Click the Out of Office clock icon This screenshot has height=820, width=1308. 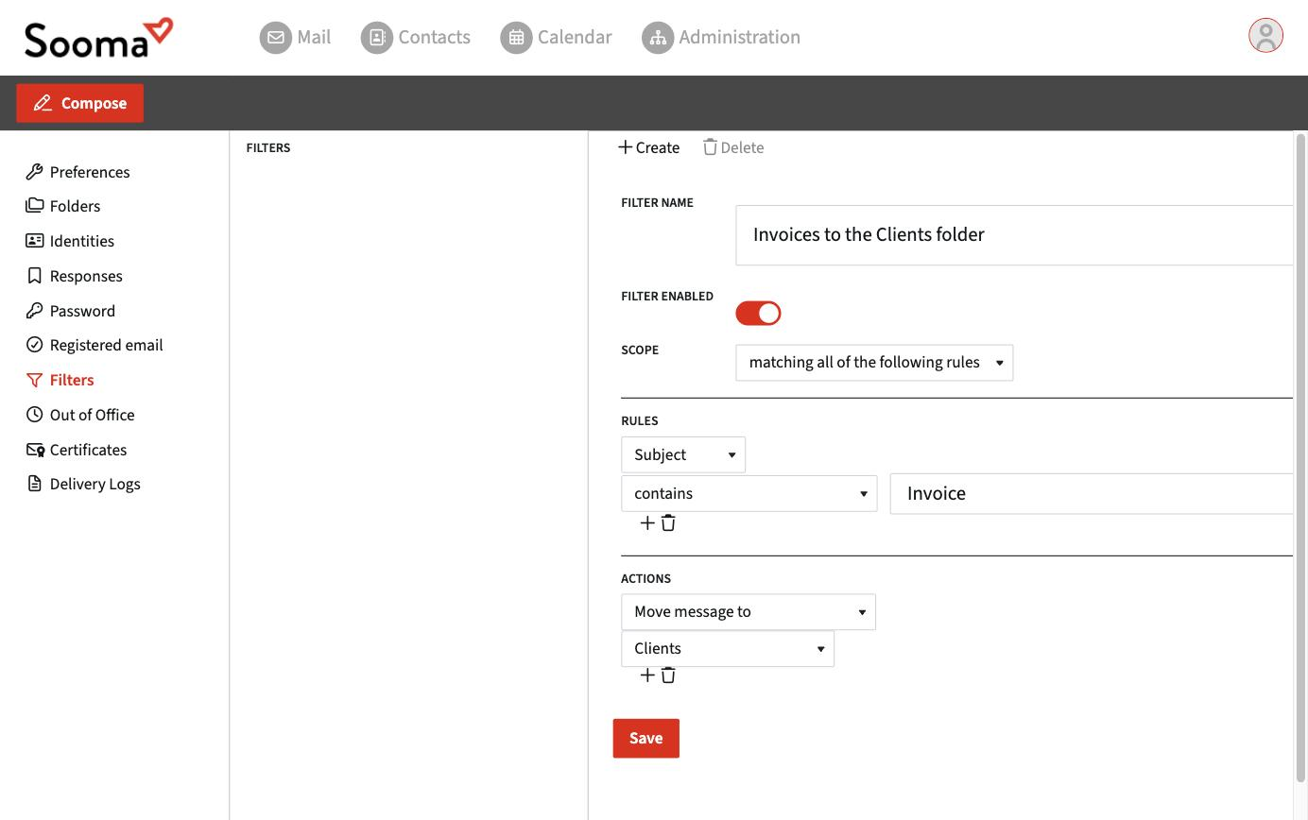34,415
